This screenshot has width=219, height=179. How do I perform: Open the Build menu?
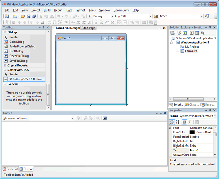click(x=47, y=10)
